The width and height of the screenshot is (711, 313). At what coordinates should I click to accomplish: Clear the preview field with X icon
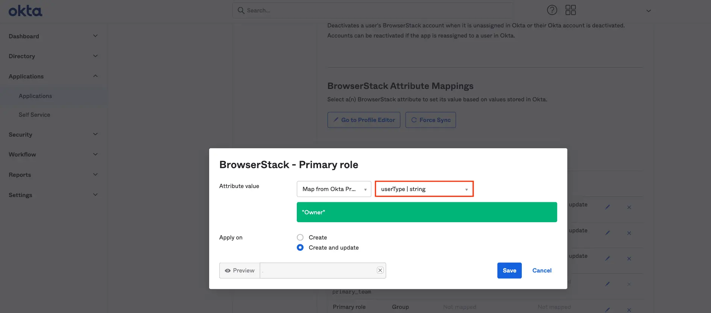[x=380, y=270]
